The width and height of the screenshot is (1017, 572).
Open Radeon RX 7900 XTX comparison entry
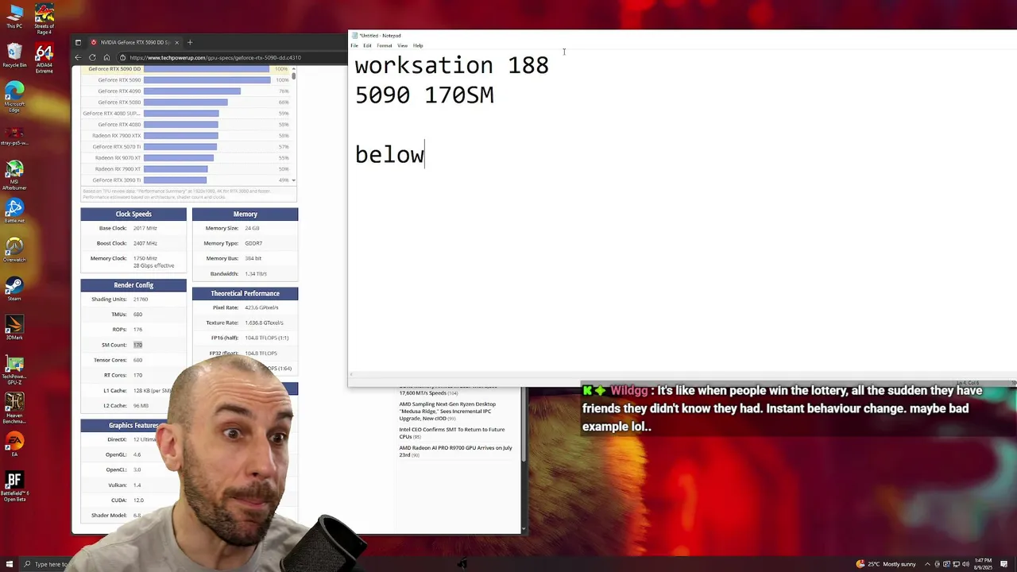coord(116,135)
